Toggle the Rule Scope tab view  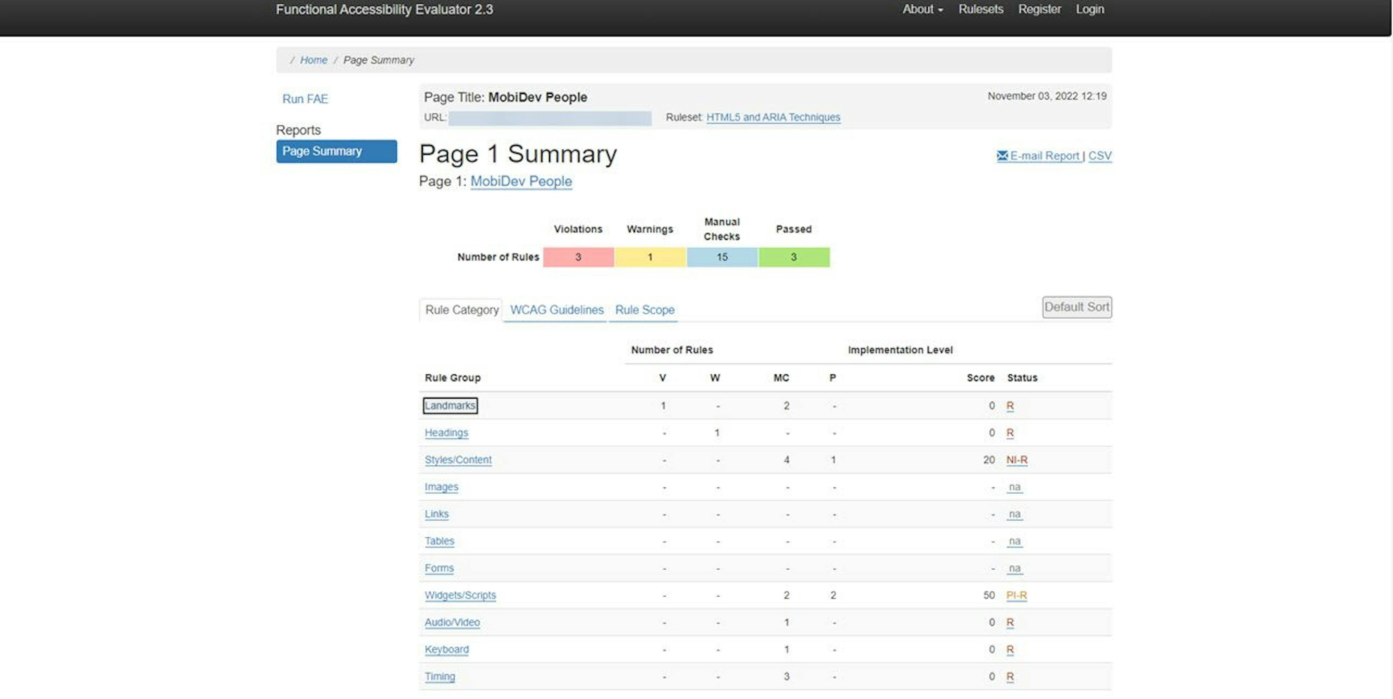coord(644,309)
